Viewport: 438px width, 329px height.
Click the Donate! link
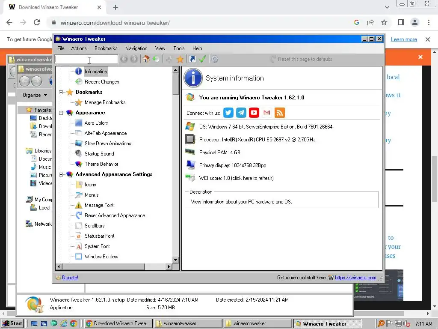tap(70, 278)
